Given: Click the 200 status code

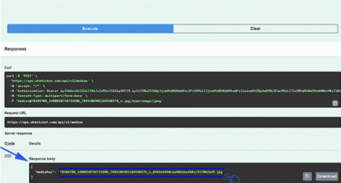Looking at the screenshot, I should [x=8, y=156].
